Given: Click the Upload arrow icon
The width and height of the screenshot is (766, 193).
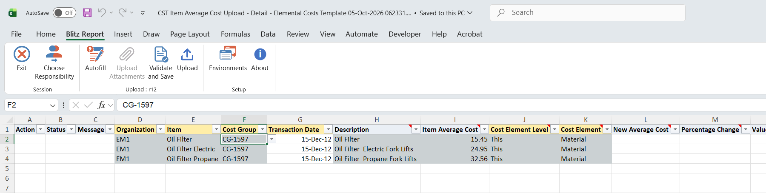Looking at the screenshot, I should click(x=187, y=54).
